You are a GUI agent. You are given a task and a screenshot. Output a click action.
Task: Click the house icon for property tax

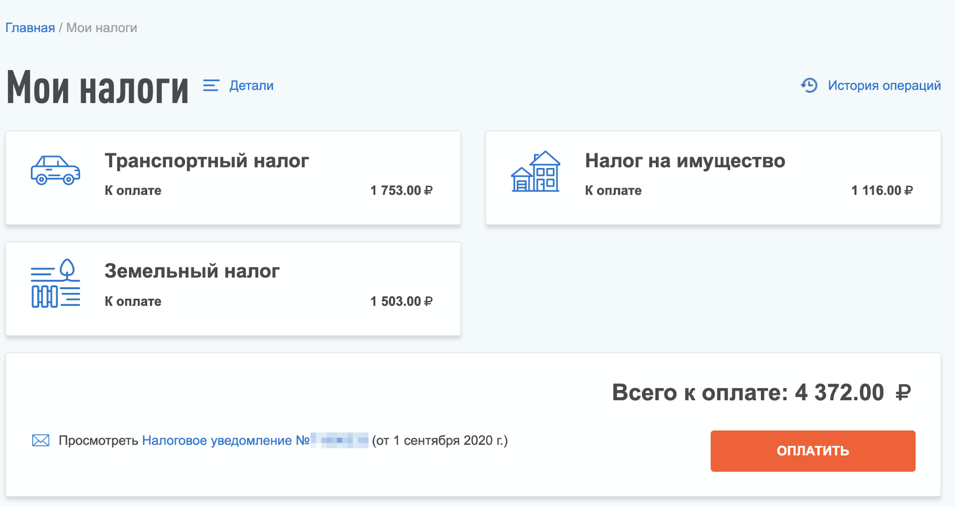[535, 171]
